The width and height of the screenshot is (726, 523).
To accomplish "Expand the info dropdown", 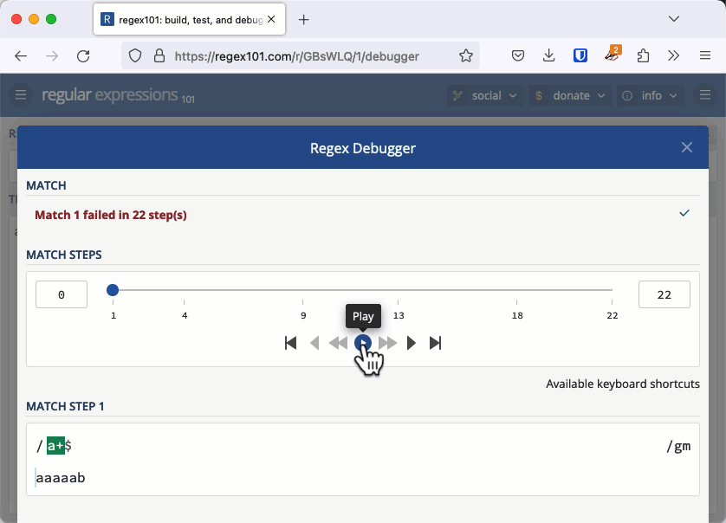I will (x=650, y=95).
